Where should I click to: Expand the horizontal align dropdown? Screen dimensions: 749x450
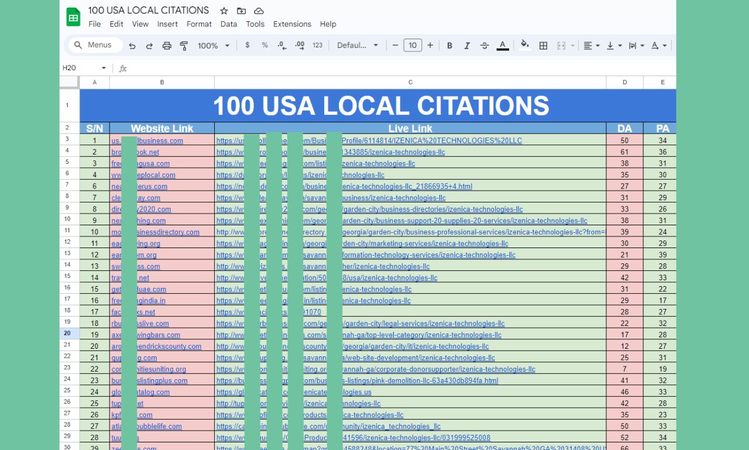click(x=592, y=46)
